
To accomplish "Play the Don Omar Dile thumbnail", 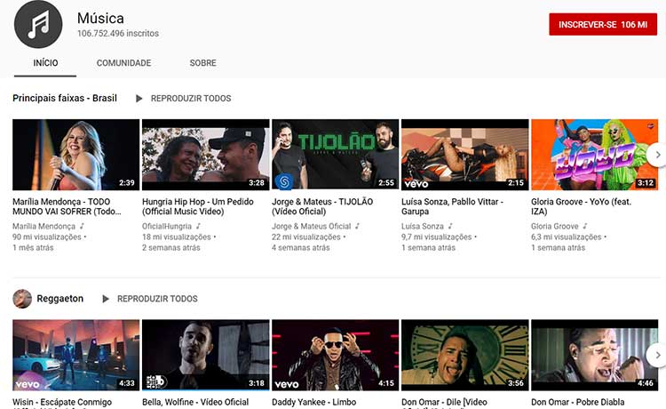I will (x=465, y=355).
